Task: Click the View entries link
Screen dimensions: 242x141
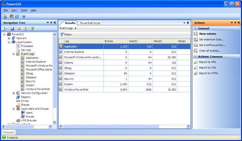Action: point(207,34)
